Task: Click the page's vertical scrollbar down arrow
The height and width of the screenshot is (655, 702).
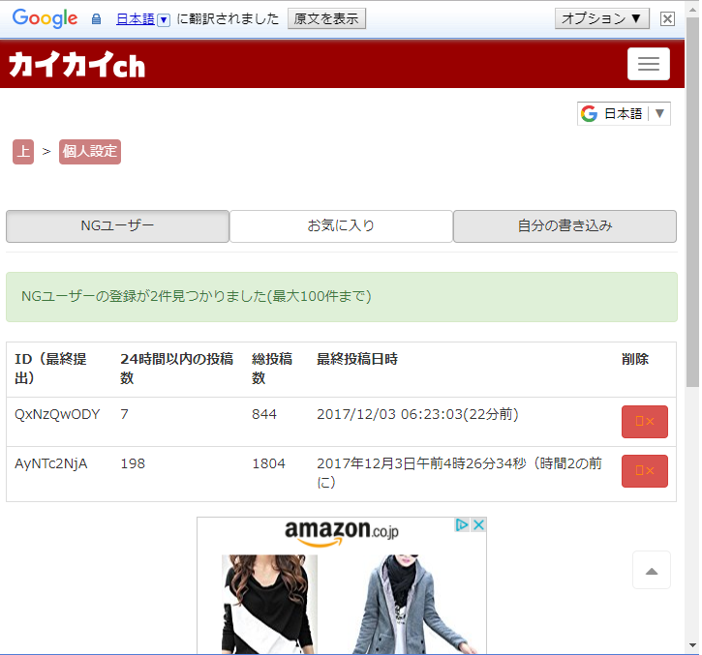Action: tap(692, 645)
